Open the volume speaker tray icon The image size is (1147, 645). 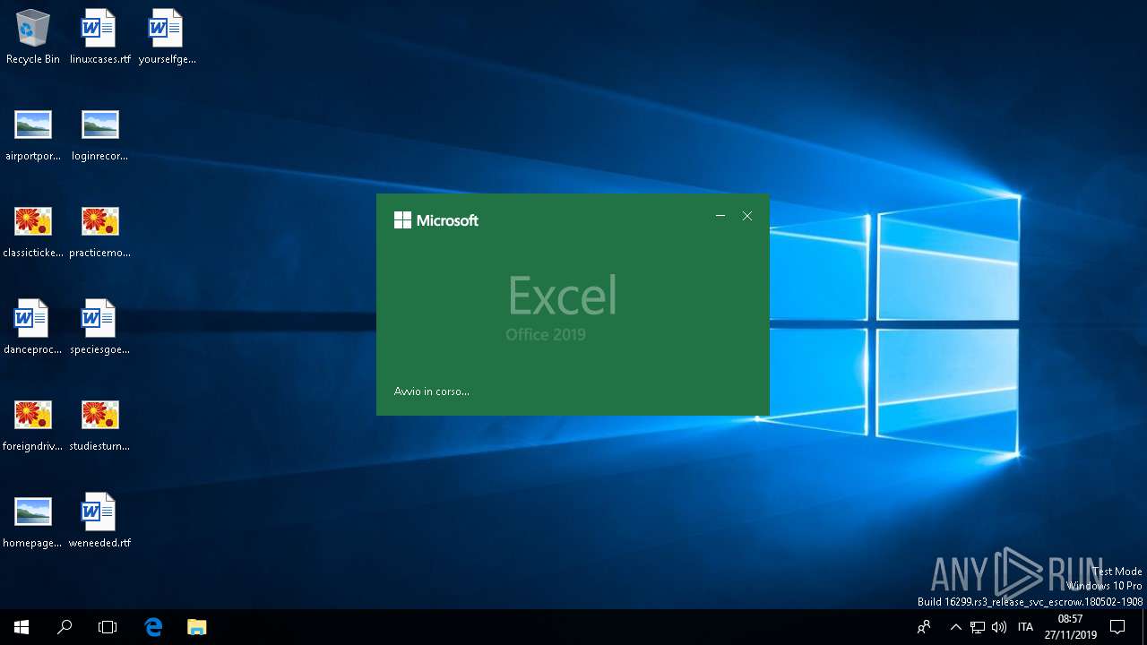[x=999, y=627]
